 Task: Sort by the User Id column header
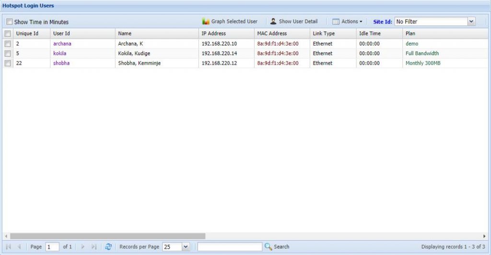(x=61, y=34)
